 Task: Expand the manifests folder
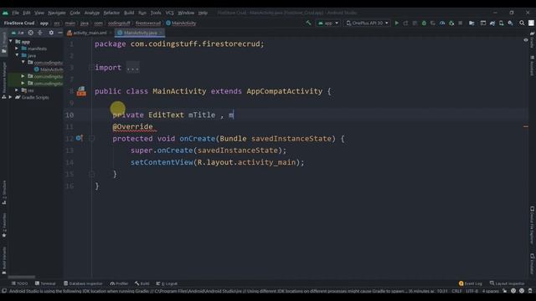17,48
